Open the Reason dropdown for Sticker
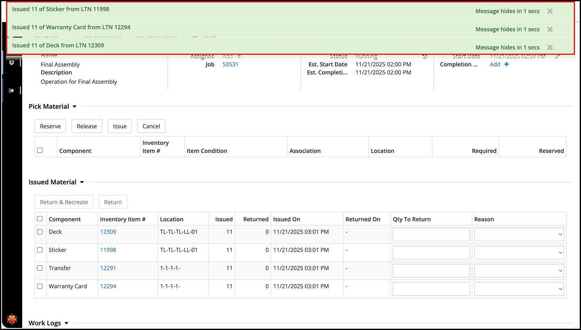581x330 pixels. [519, 253]
